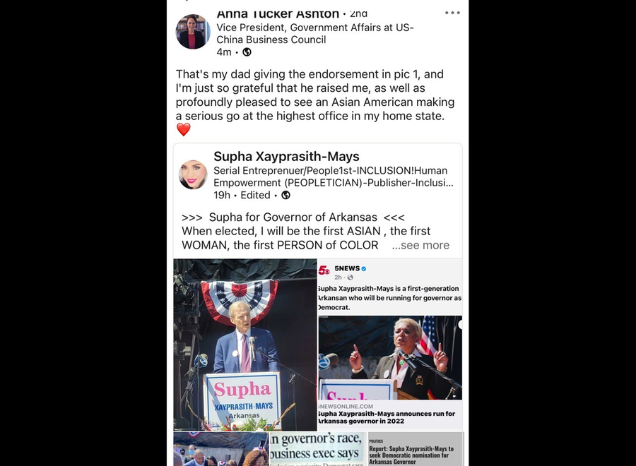636x466 pixels.
Task: Open the bottom-left crowd photo
Action: 221,449
